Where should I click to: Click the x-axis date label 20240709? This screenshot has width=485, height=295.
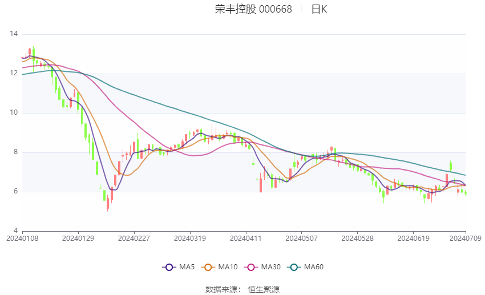465,239
